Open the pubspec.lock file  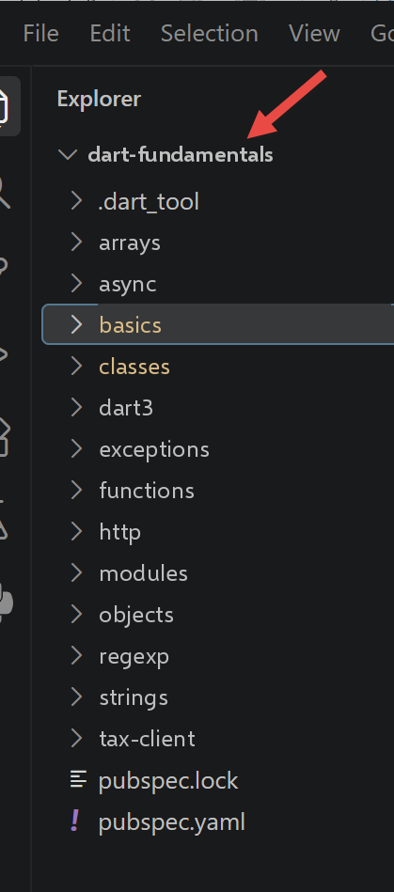pyautogui.click(x=168, y=781)
